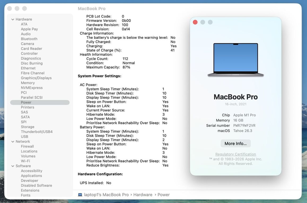The image size is (307, 203).
Task: Select Developer under Software
Action: [x=30, y=181]
